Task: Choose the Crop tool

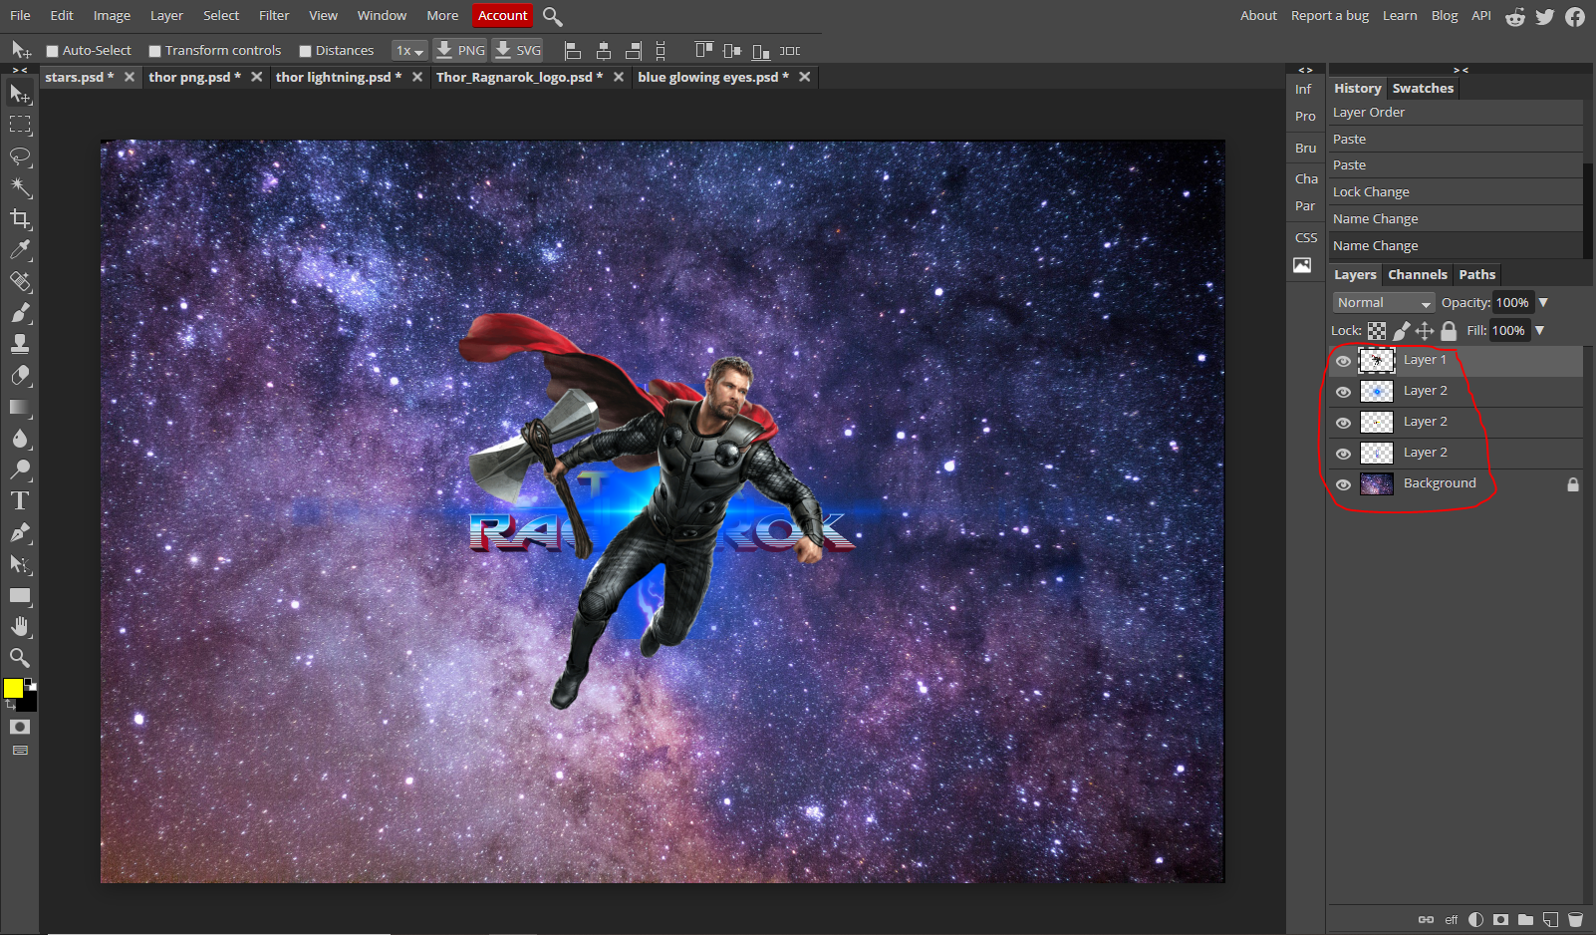Action: (x=20, y=218)
